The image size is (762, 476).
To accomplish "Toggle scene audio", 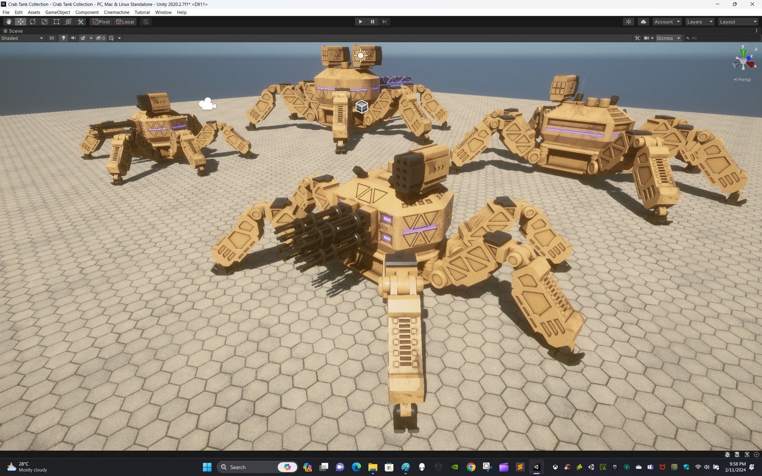I will (x=73, y=38).
